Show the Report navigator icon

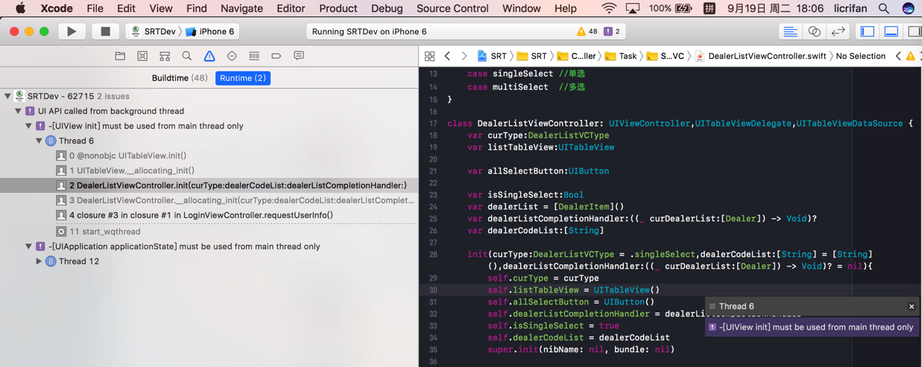[299, 56]
